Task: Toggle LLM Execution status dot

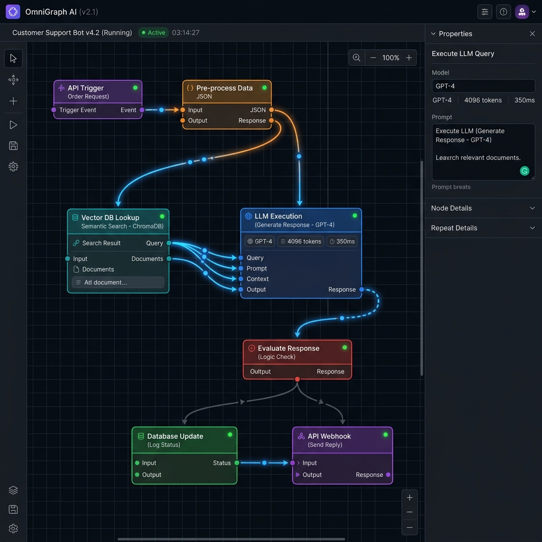Action: tap(355, 216)
